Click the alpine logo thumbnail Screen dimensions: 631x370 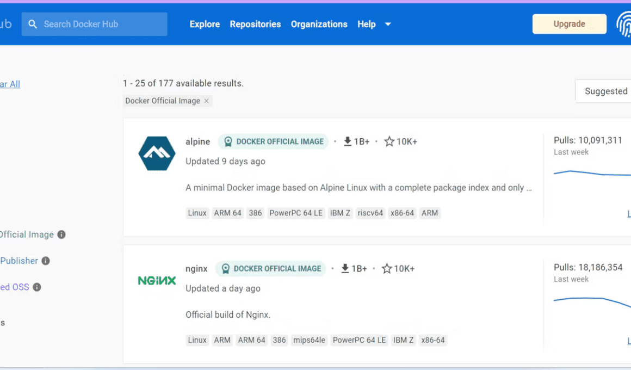(x=157, y=153)
